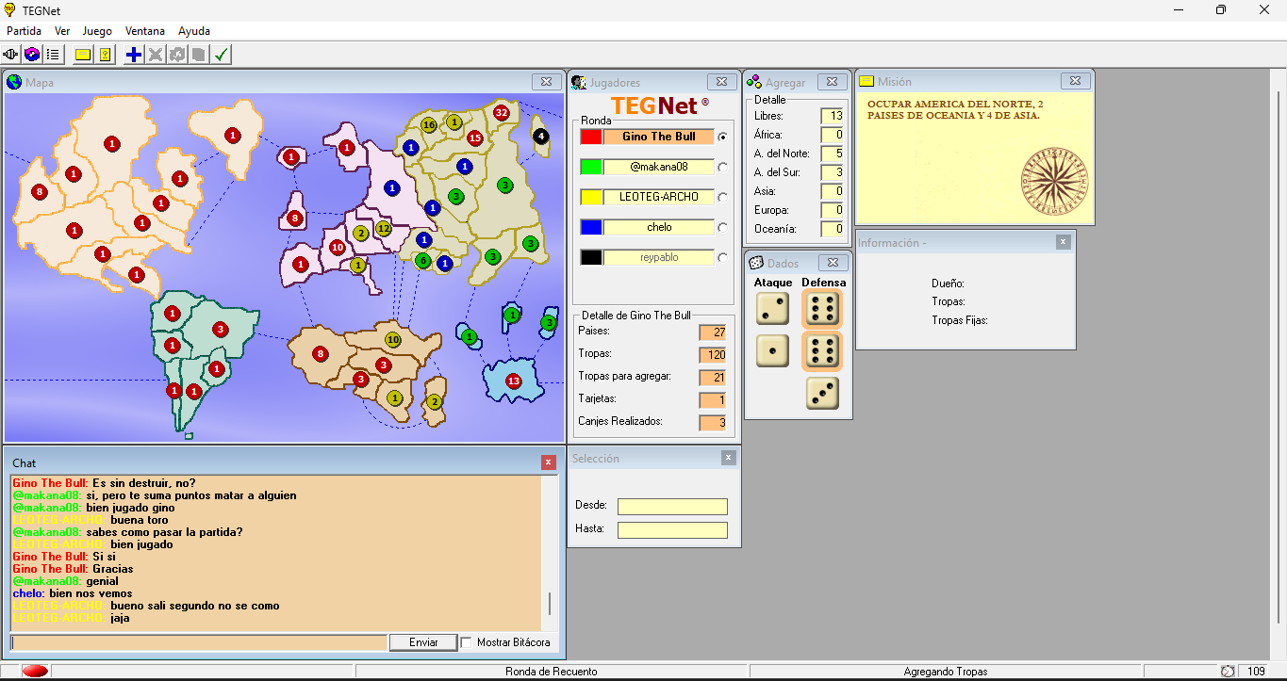Select the @makana08 radio button

click(x=723, y=167)
